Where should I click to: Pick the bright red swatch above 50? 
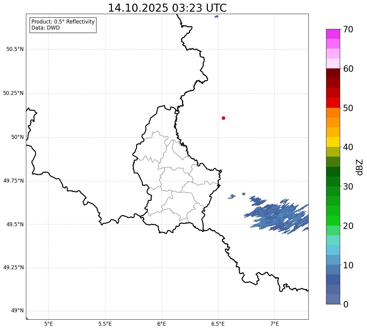333,103
